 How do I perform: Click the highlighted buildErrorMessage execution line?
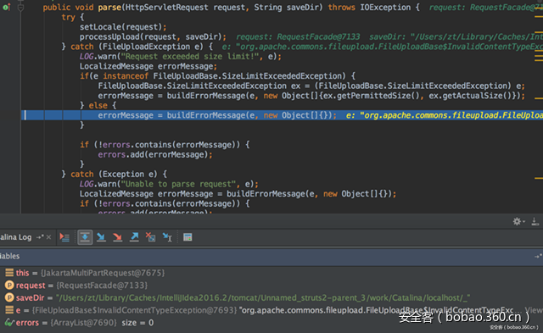[282, 115]
